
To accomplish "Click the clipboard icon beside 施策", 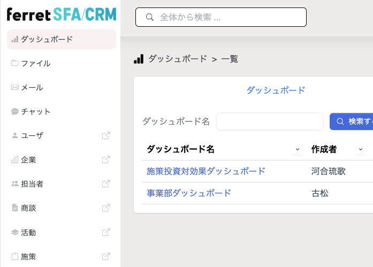I will (x=15, y=256).
